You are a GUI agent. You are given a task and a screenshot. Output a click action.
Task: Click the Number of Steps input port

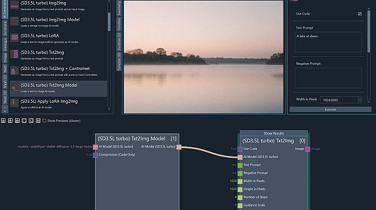pos(240,197)
